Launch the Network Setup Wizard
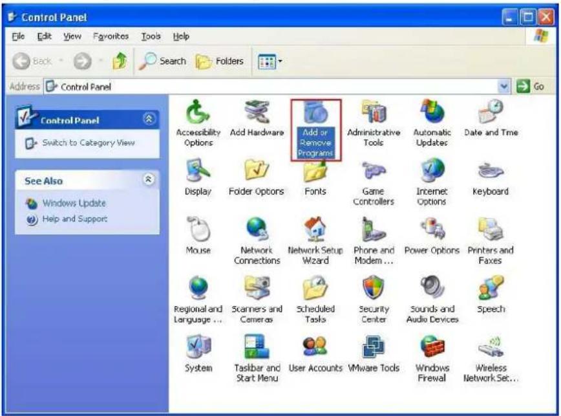Image resolution: width=561 pixels, height=416 pixels. pyautogui.click(x=315, y=241)
